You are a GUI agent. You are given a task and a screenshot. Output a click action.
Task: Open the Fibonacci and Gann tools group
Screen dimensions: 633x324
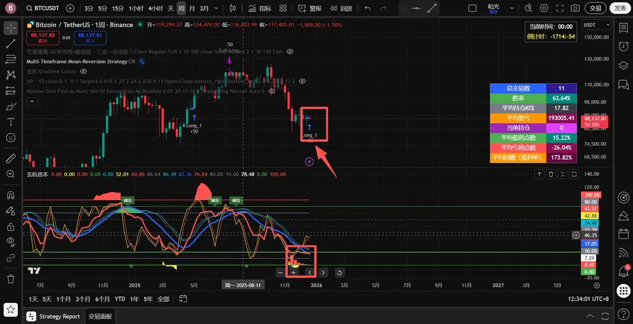pos(11,59)
